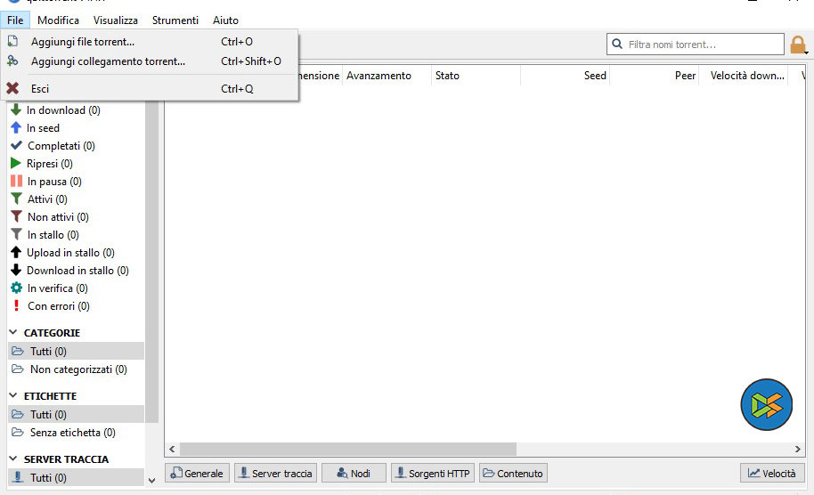This screenshot has width=814, height=495.
Task: Filter by In verifica (0)
Action: click(x=57, y=288)
